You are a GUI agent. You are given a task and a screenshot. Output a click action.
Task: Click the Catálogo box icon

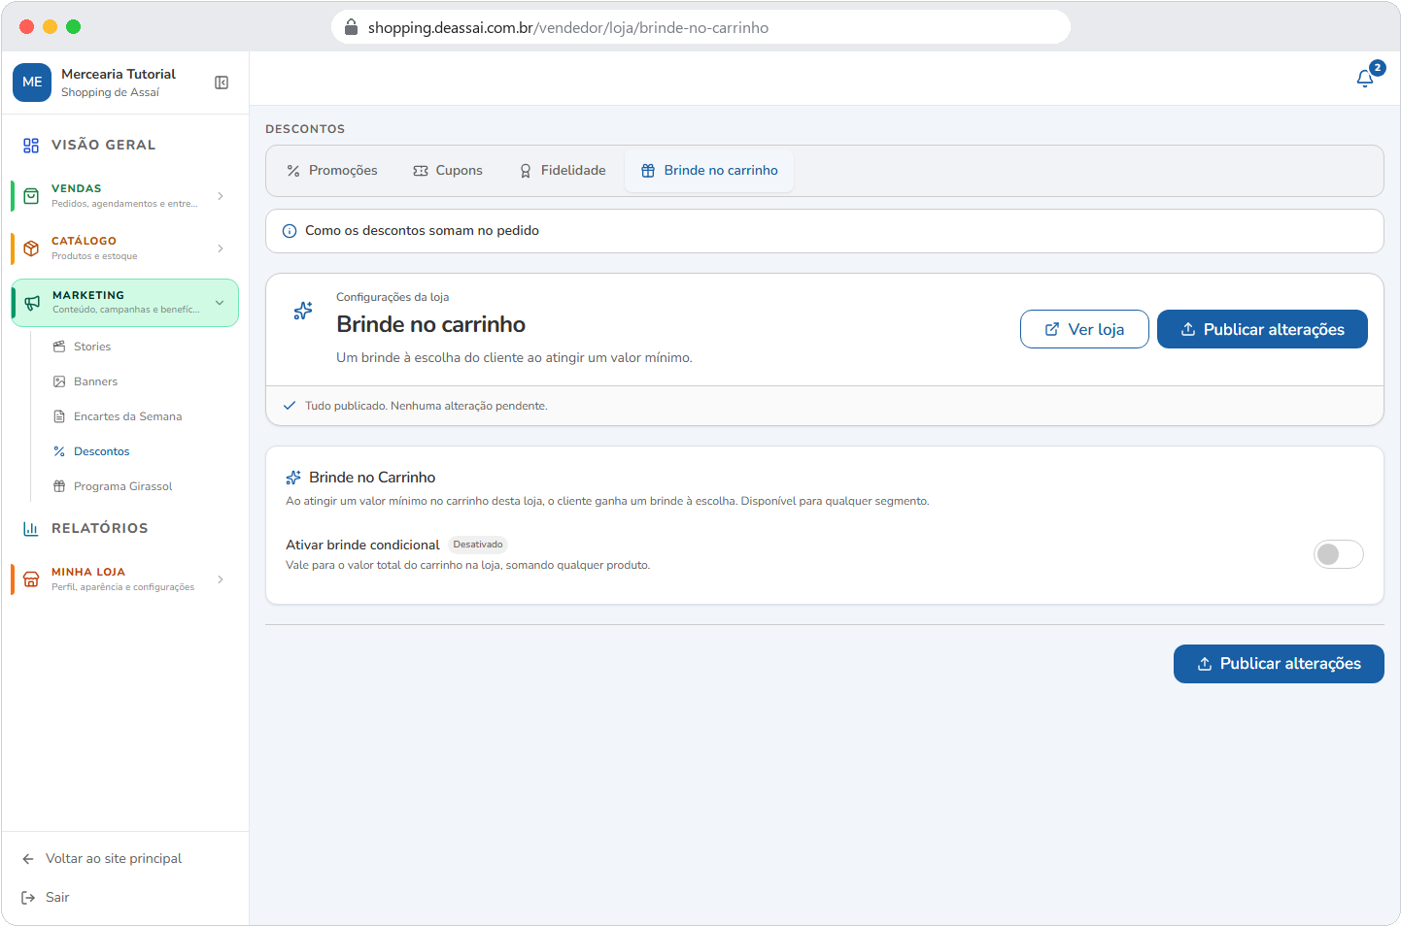click(x=31, y=248)
